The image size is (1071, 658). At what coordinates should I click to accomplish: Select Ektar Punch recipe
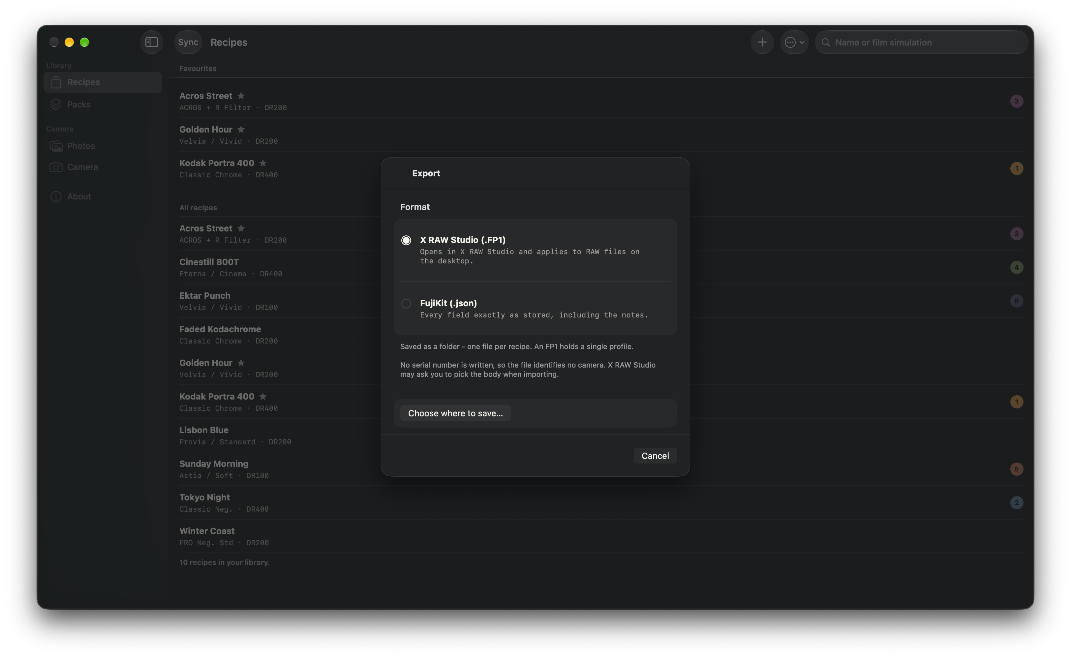601,301
